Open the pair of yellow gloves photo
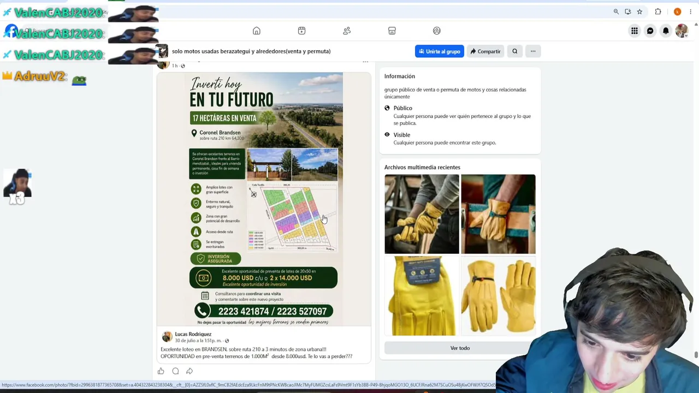Viewport: 699px width, 393px height. pos(498,296)
